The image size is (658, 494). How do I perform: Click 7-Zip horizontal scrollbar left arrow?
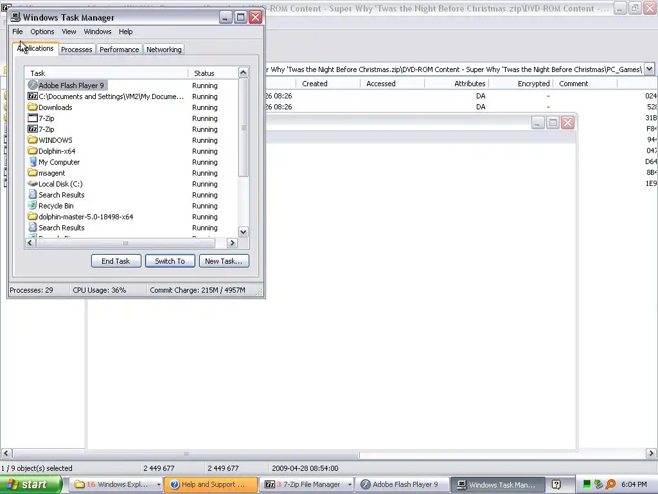(x=6, y=453)
